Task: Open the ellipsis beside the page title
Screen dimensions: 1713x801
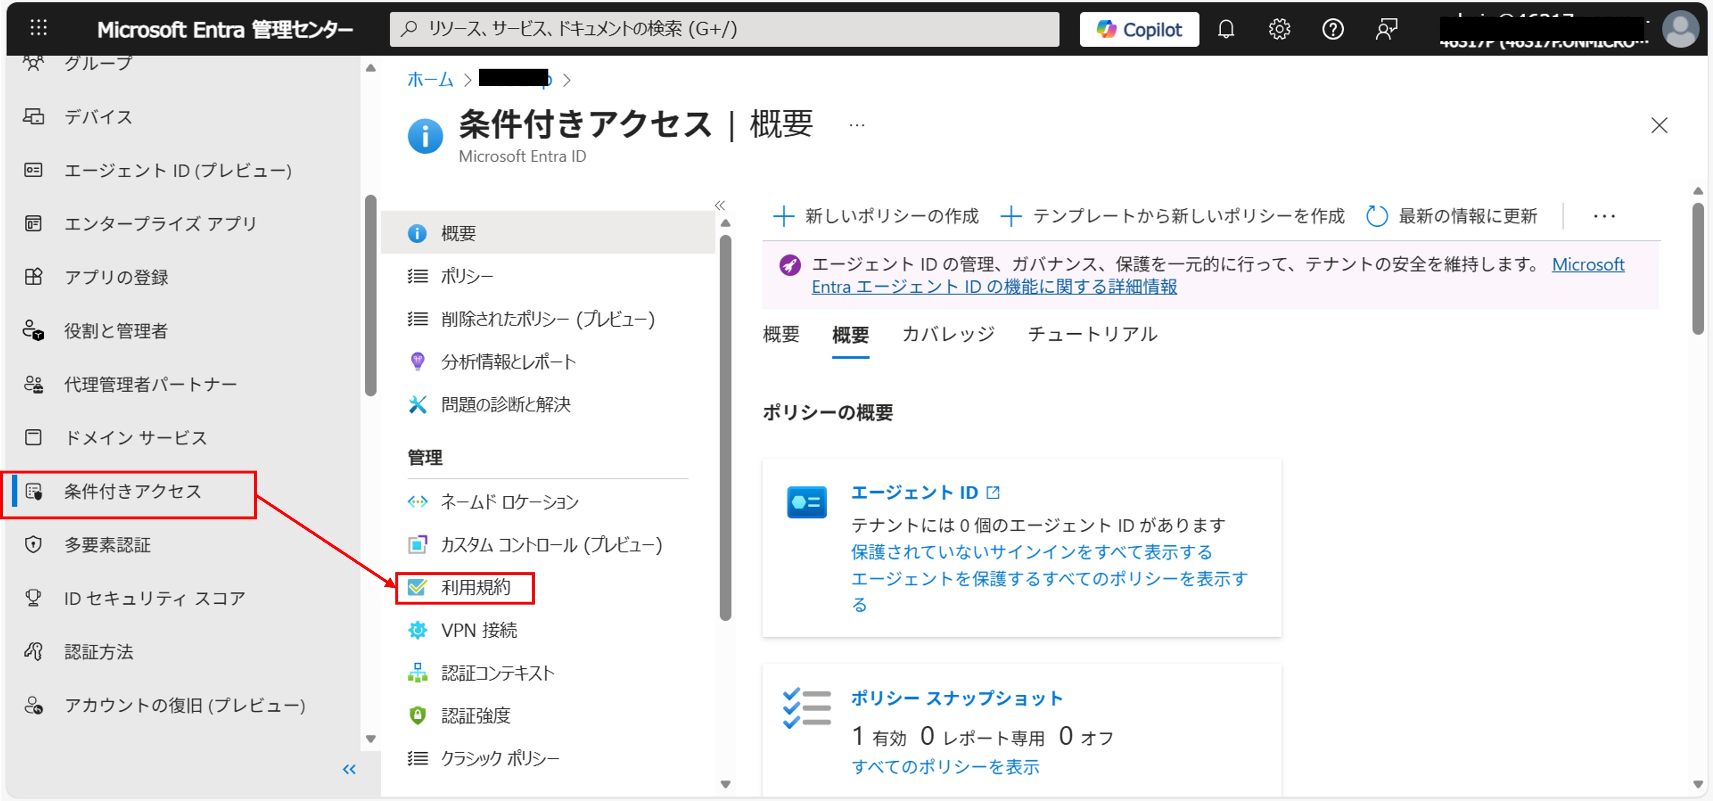Action: tap(856, 125)
